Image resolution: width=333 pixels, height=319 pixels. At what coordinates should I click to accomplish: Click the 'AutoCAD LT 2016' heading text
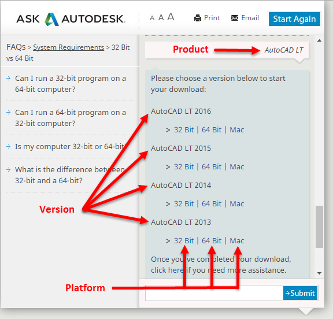point(181,111)
